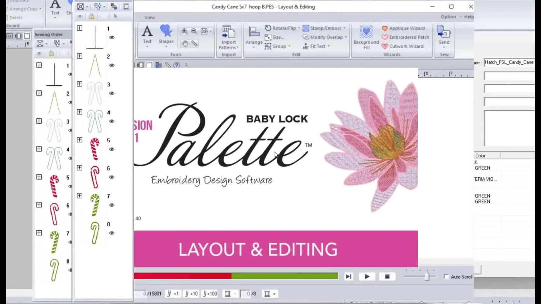The height and width of the screenshot is (304, 541).
Task: Open the Stamp/Emboss dropdown
Action: [324, 28]
